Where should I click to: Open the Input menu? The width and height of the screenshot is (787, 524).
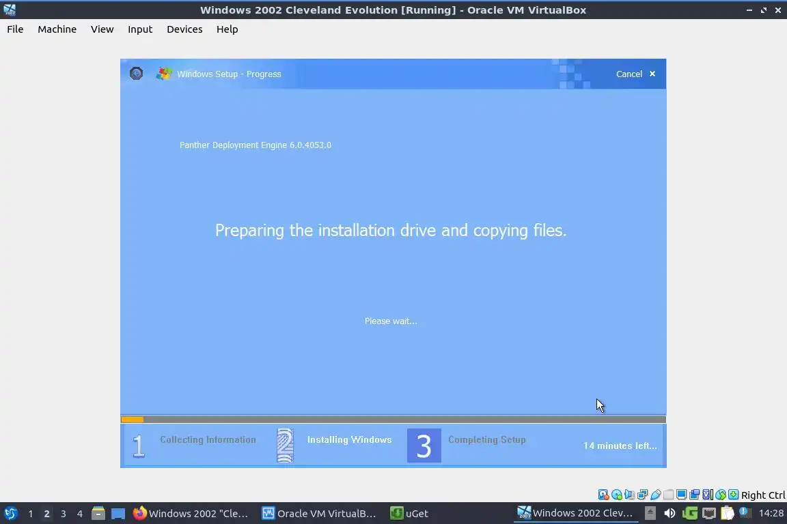click(x=140, y=29)
